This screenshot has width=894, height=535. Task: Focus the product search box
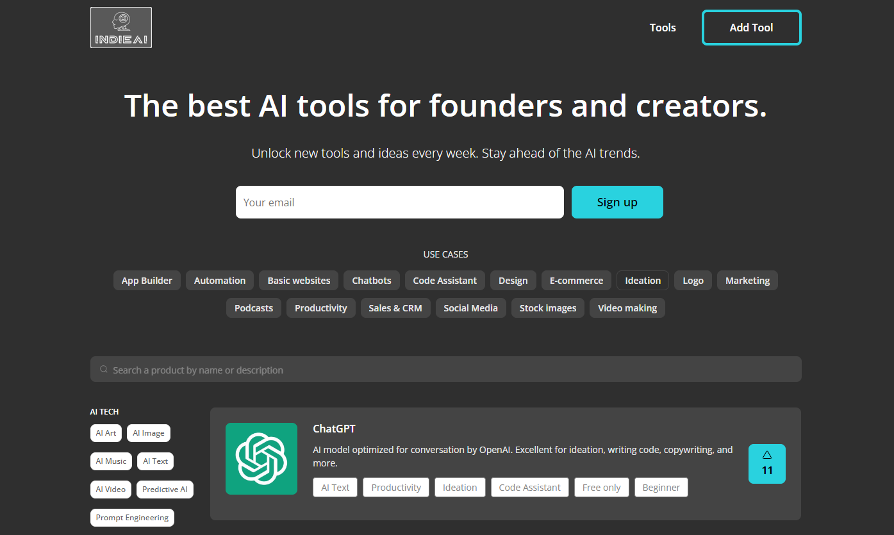click(x=449, y=370)
